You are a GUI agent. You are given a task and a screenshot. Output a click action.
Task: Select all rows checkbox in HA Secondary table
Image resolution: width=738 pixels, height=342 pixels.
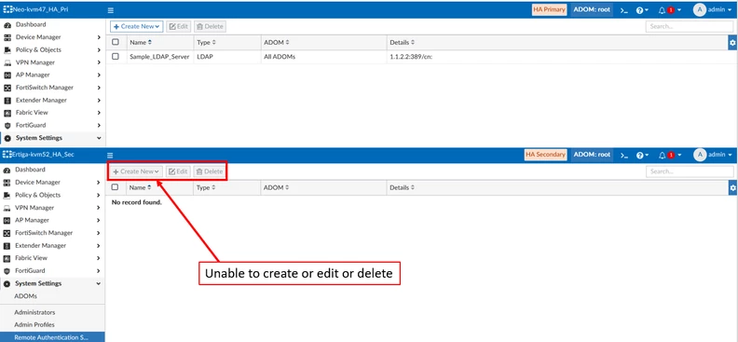click(115, 187)
